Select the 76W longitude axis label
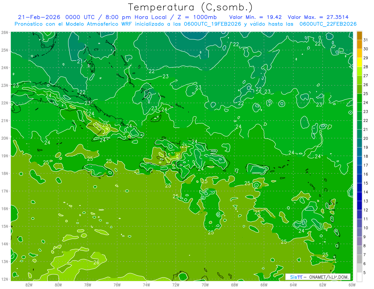Viewport: 374px width, 289px height. tap(117, 284)
